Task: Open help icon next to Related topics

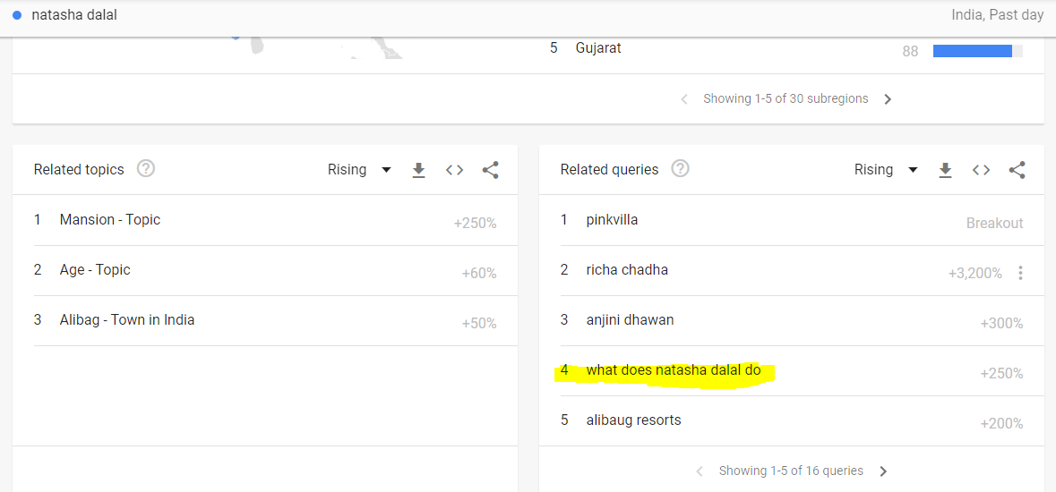Action: (145, 169)
